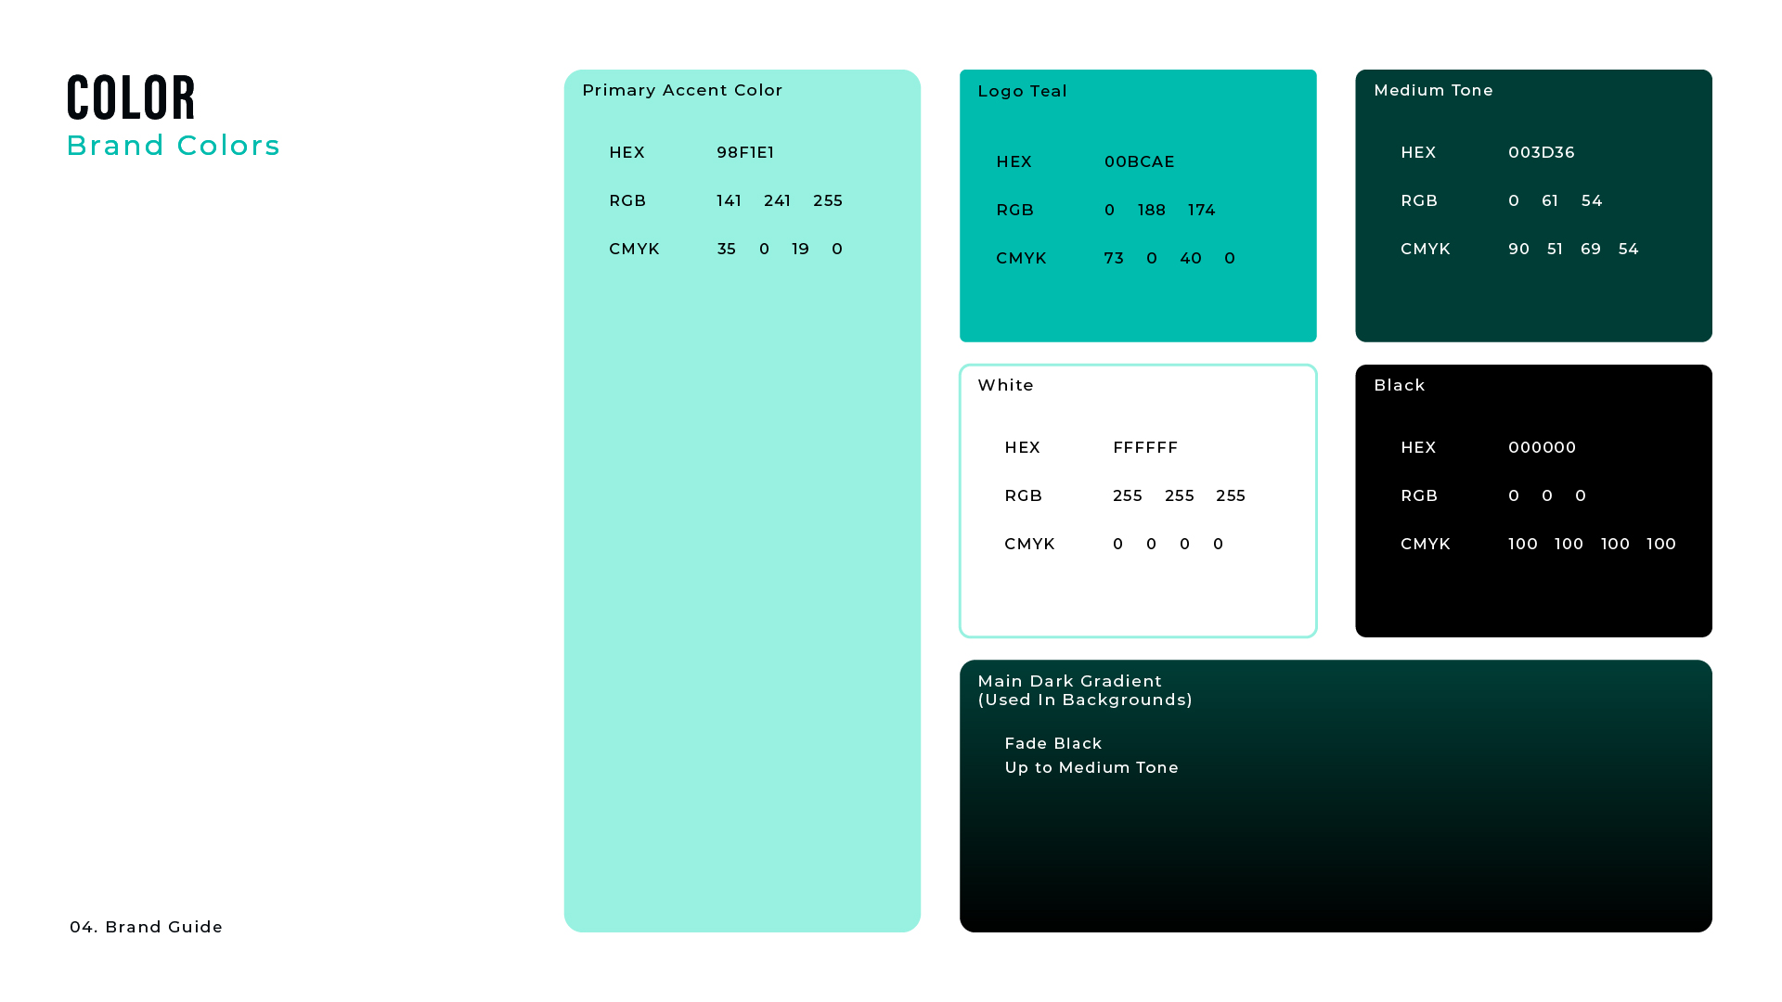Click the Up to Medium Tone text

(x=1091, y=767)
